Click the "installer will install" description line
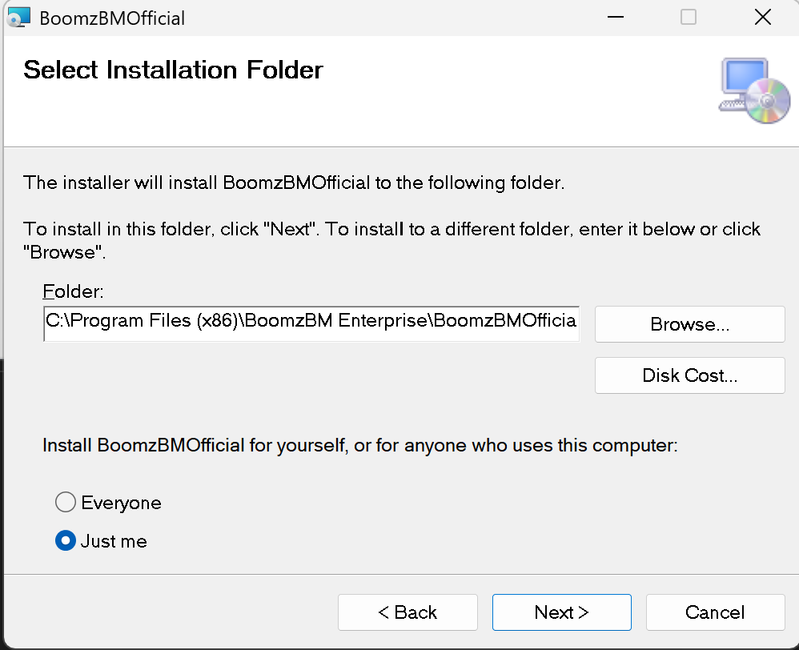The width and height of the screenshot is (799, 650). point(294,183)
